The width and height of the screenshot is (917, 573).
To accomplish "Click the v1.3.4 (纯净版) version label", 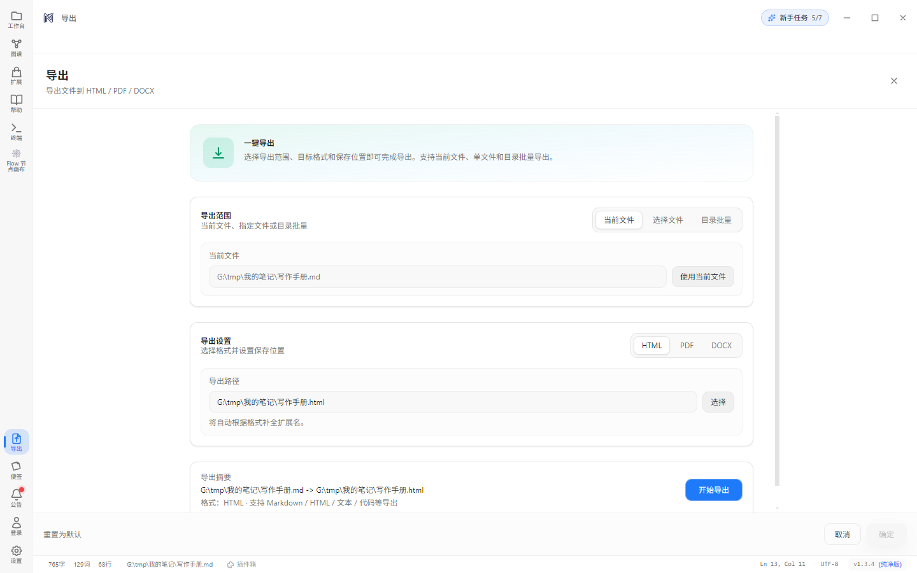I will 878,565.
